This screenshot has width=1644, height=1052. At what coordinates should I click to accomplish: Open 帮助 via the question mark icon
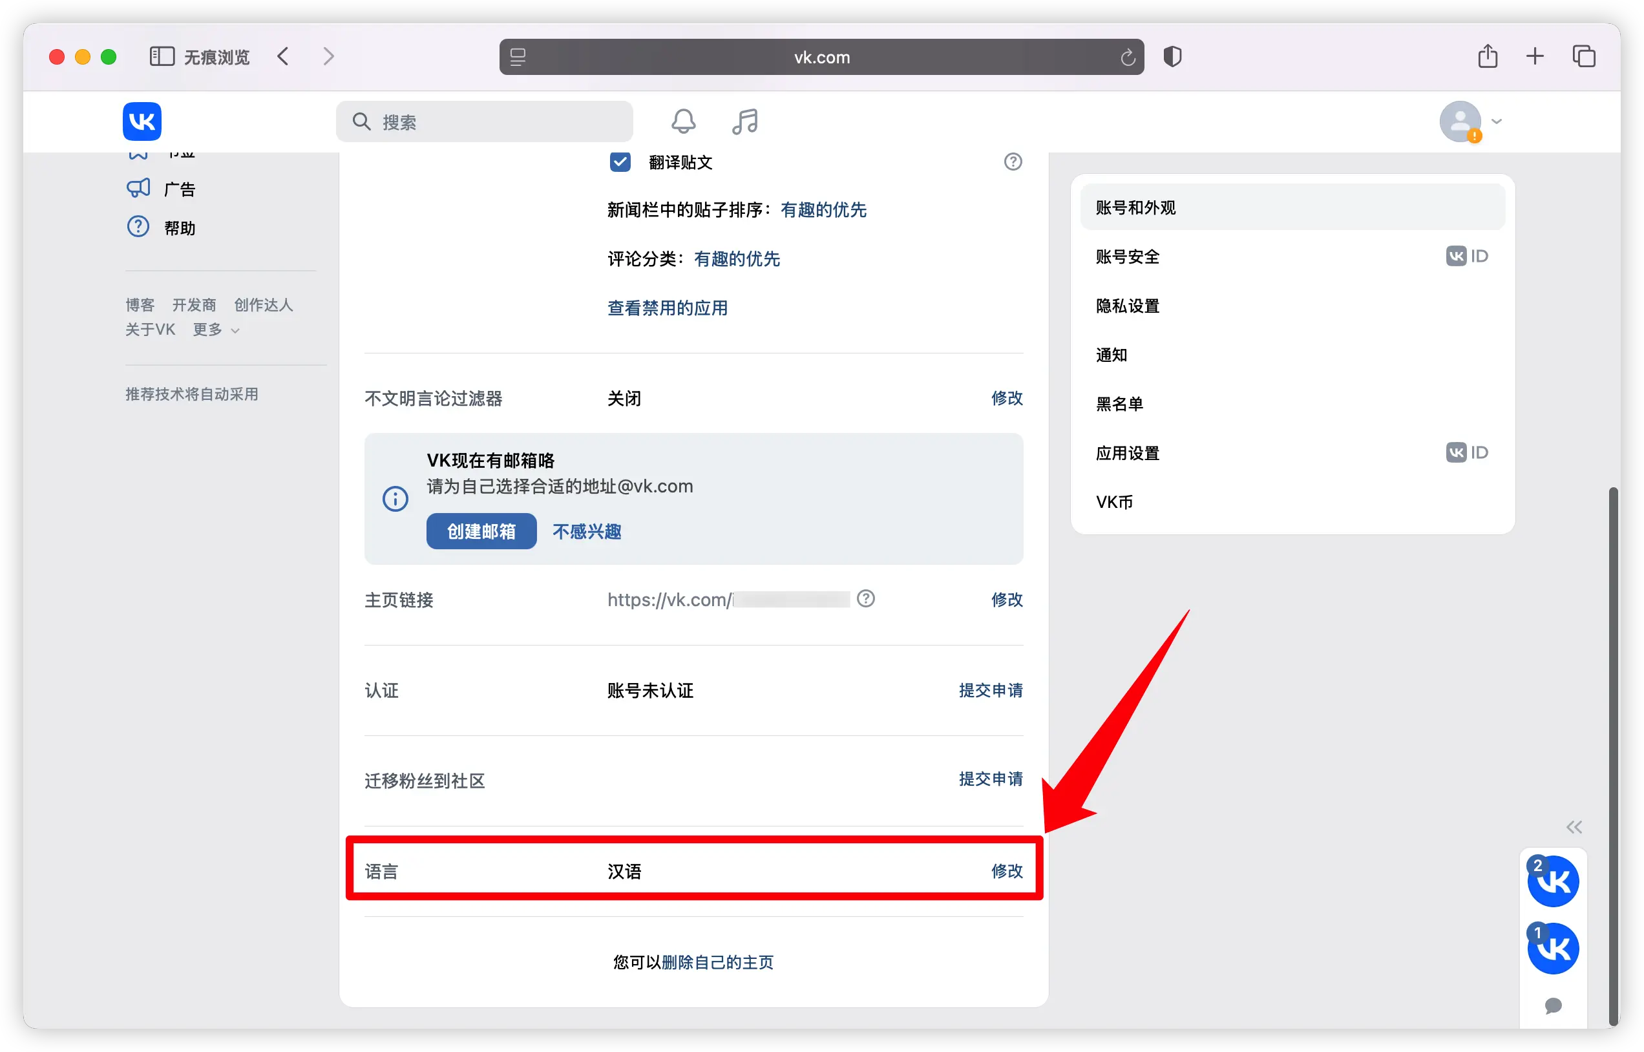click(138, 226)
